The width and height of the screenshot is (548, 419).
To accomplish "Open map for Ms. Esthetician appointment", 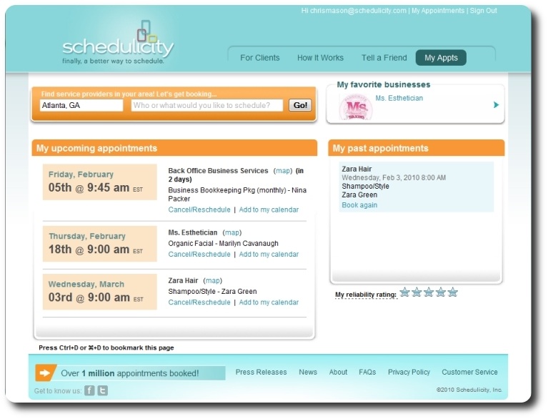I will [x=232, y=232].
